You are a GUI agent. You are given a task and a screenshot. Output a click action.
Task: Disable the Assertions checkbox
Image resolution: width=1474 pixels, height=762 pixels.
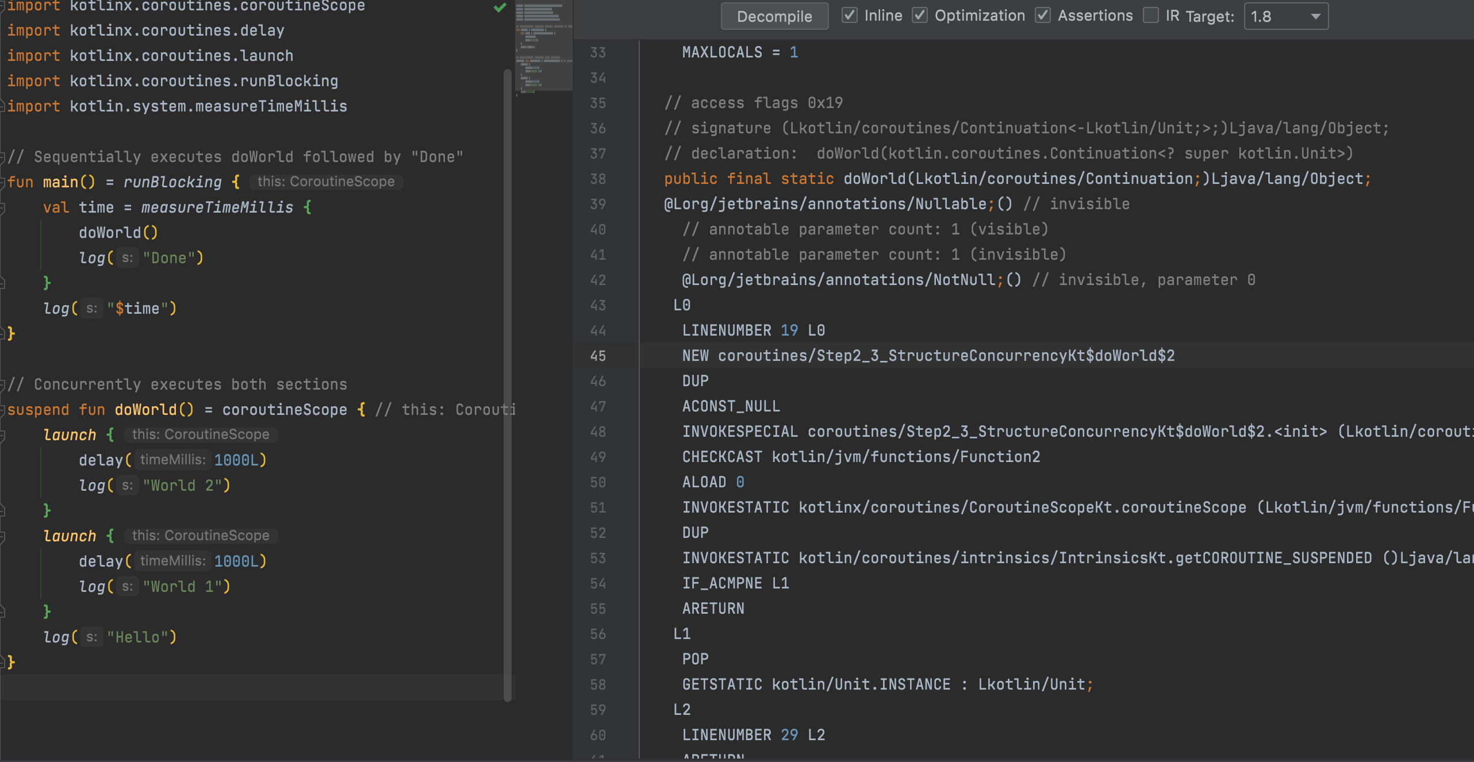click(x=1043, y=16)
